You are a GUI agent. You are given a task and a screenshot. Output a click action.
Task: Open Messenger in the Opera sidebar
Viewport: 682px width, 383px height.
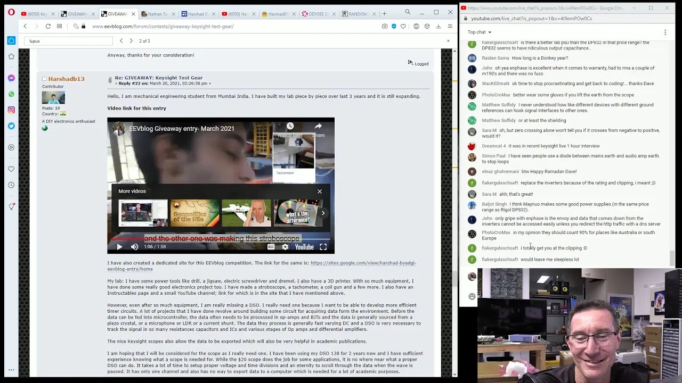pyautogui.click(x=11, y=78)
